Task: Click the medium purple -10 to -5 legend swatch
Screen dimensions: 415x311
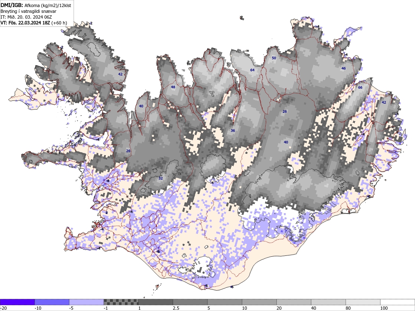Action: click(52, 302)
